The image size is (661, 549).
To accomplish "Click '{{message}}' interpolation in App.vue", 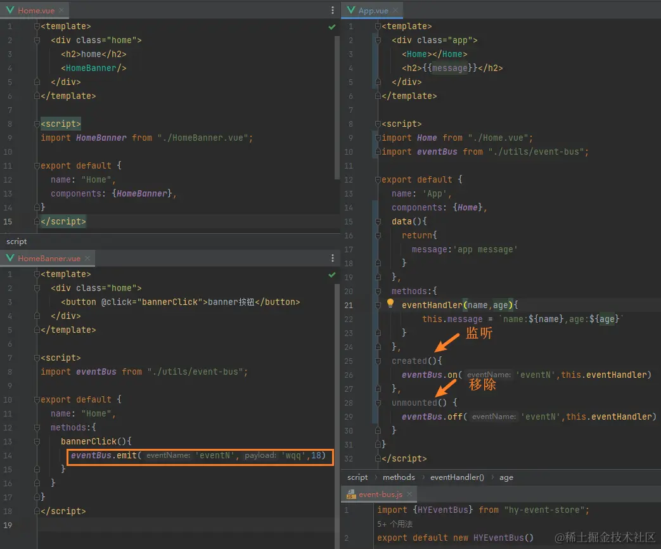I will [x=450, y=68].
